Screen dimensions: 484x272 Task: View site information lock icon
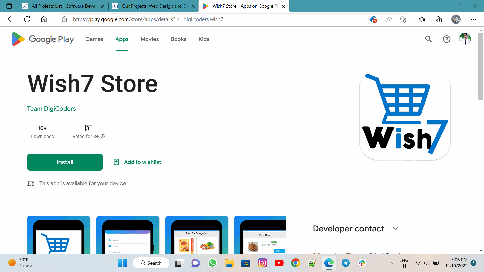pyautogui.click(x=64, y=19)
